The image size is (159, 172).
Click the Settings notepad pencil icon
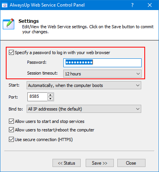[8, 24]
